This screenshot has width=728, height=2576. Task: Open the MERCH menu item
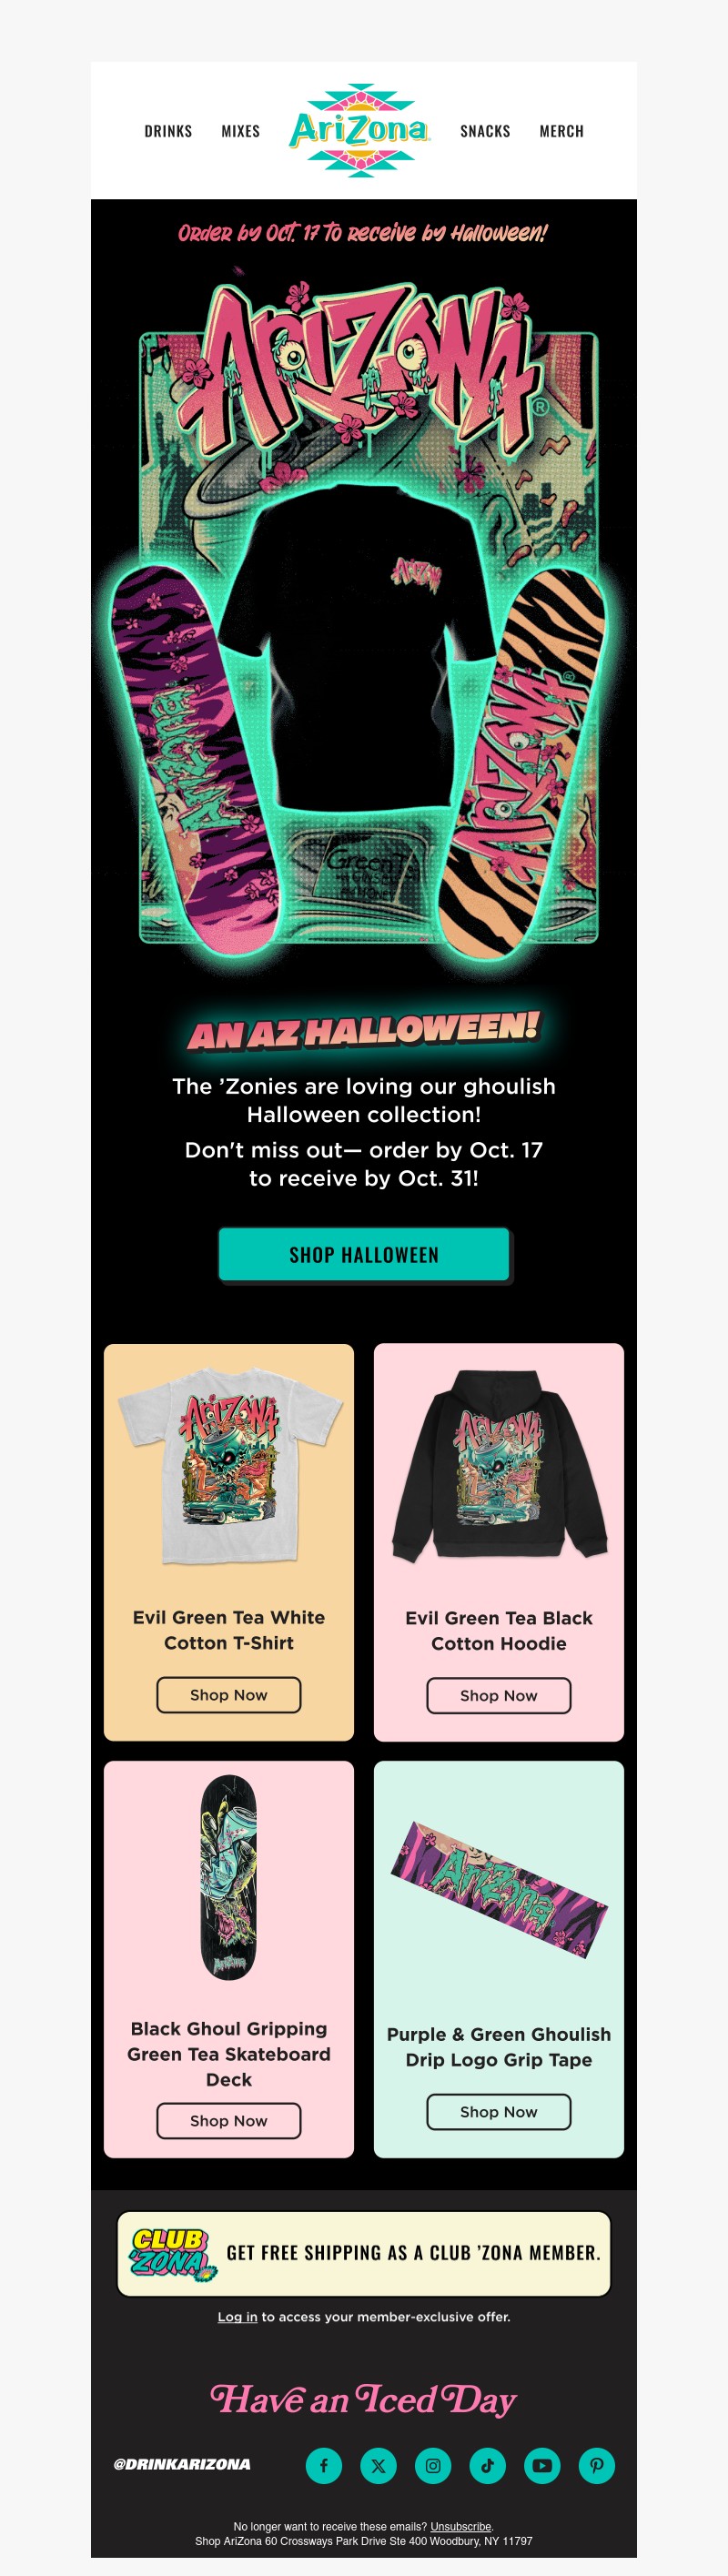561,131
